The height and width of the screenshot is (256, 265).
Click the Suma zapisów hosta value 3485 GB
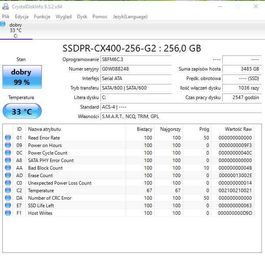242,69
